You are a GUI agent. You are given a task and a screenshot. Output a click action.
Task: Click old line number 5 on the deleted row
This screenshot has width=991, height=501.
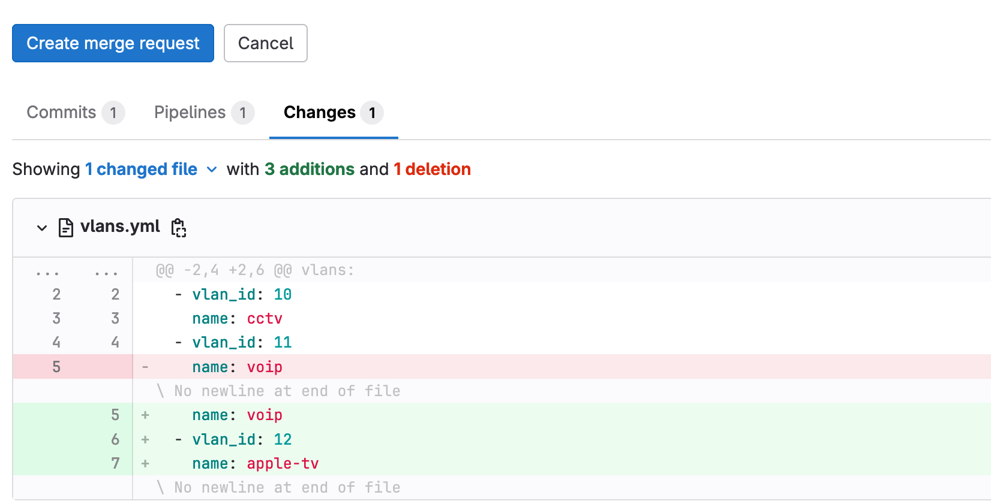tap(56, 367)
